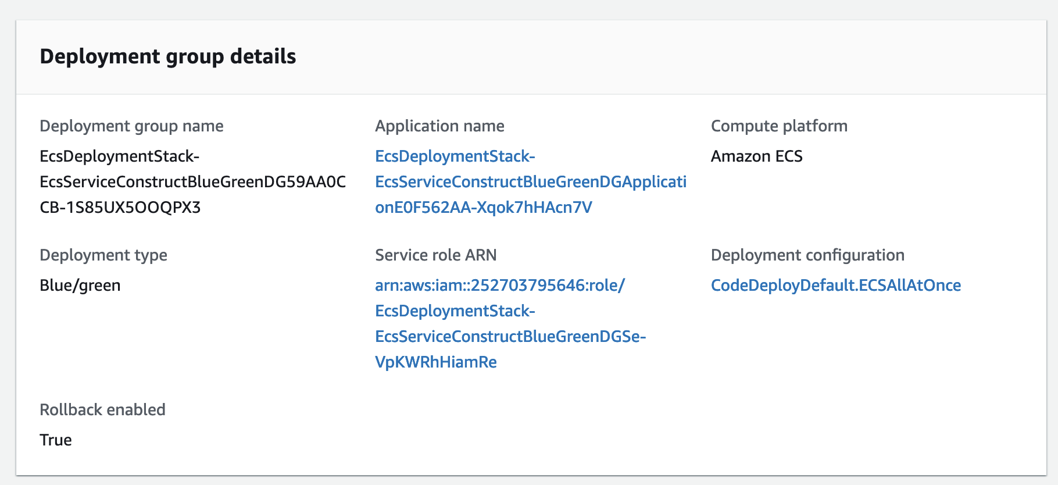Viewport: 1058px width, 485px height.
Task: Click the Amazon ECS platform value
Action: point(756,156)
